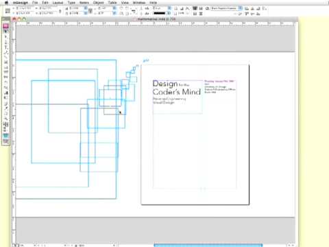This screenshot has height=247, width=329.
Task: Switch to Preview mode at toolbox bottom
Action: (6, 141)
